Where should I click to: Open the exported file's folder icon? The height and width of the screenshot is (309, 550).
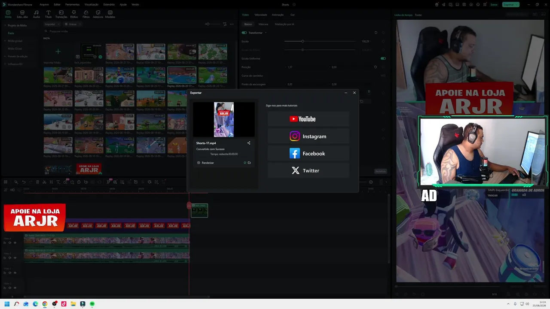coord(249,163)
